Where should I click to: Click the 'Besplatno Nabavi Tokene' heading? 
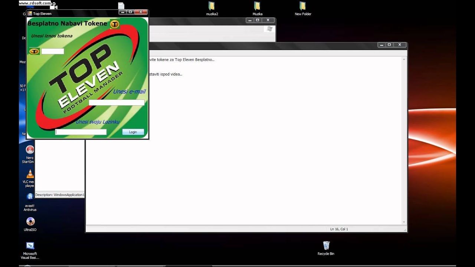coord(68,23)
